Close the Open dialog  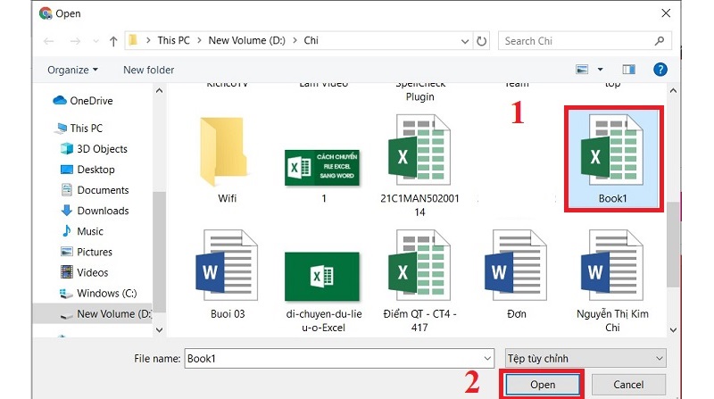666,13
